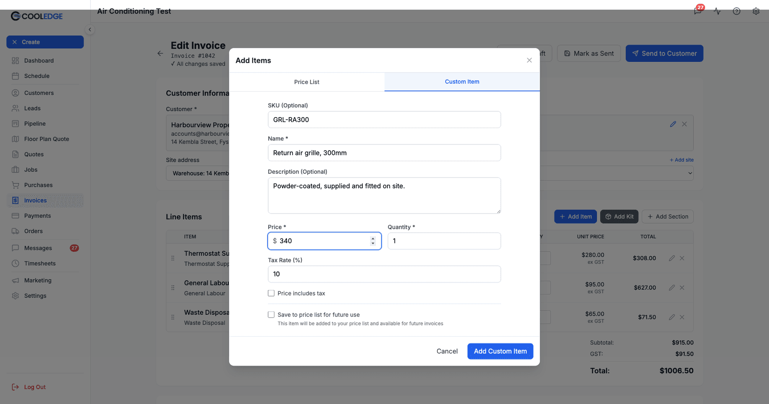Click the top-bar chat notifications icon

point(698,11)
